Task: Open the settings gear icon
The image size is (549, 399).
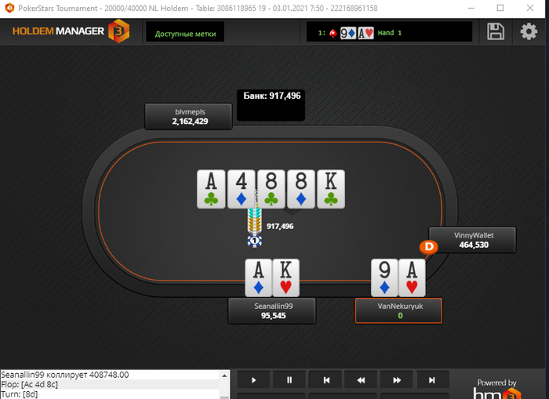Action: coord(529,32)
